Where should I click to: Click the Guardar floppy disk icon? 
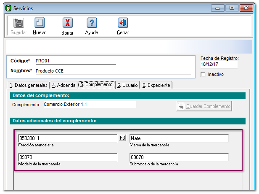(x=18, y=23)
